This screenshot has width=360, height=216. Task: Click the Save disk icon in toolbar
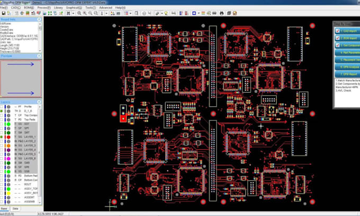pos(4,13)
